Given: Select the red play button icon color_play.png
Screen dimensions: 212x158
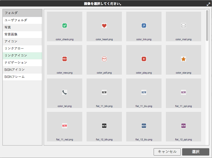Looking at the screenshot, I should pyautogui.click(x=144, y=59).
